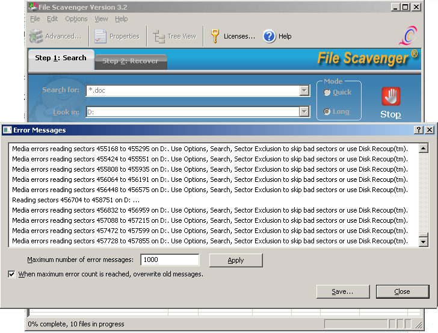This screenshot has width=438, height=333.
Task: Click the dialog's question-mark help button
Action: (418, 130)
